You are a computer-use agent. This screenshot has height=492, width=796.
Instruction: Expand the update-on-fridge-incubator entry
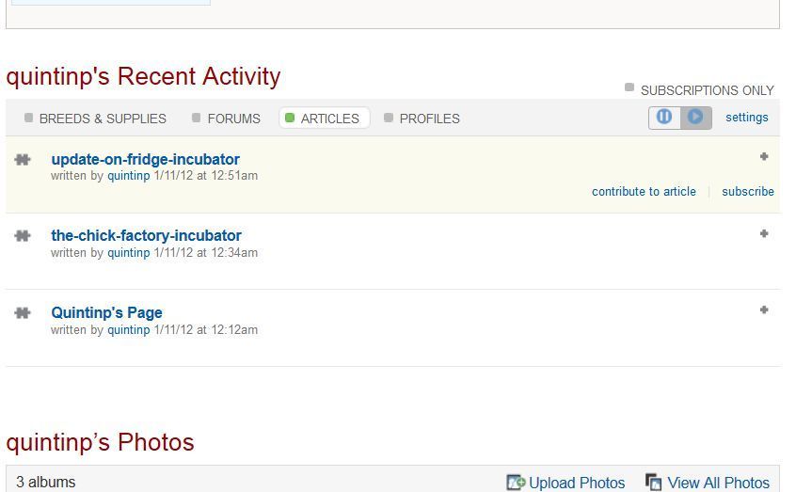pyautogui.click(x=764, y=157)
